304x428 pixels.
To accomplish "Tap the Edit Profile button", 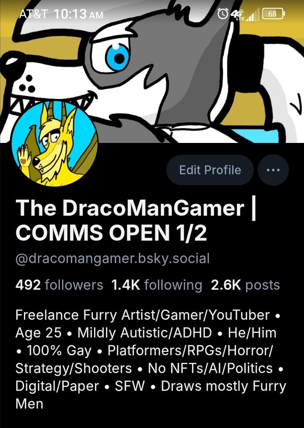I will click(x=210, y=170).
